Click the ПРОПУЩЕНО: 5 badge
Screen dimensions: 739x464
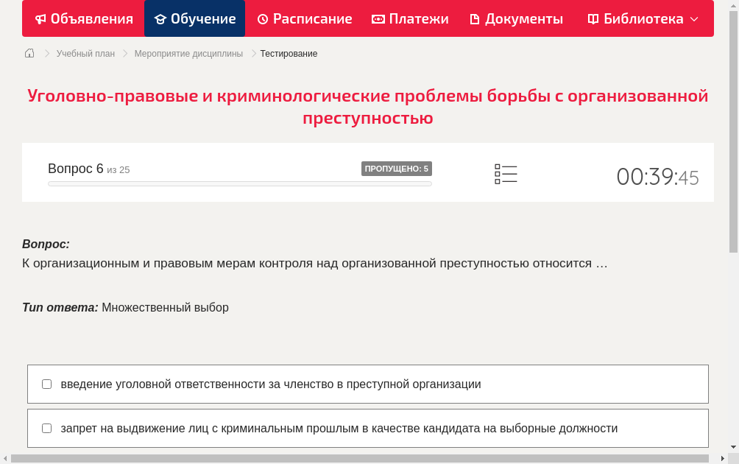(x=397, y=168)
